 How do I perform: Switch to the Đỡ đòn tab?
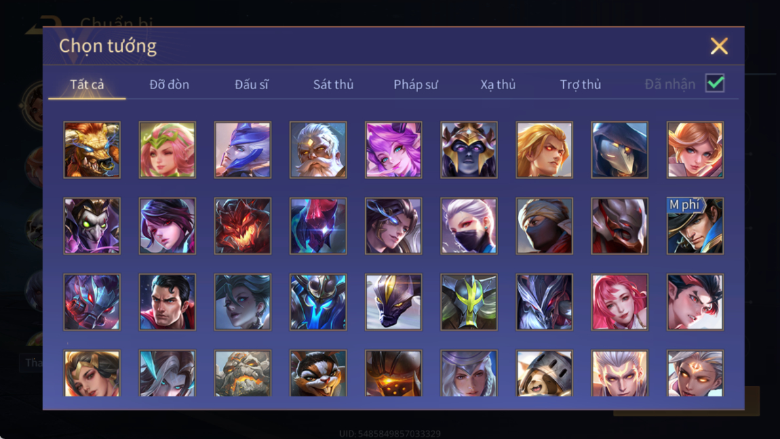[x=169, y=85]
